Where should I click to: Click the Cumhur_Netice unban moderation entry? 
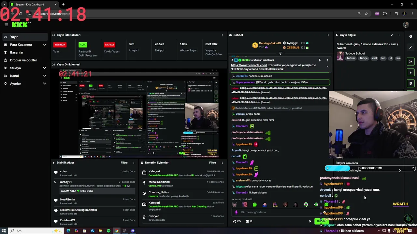pos(183,194)
